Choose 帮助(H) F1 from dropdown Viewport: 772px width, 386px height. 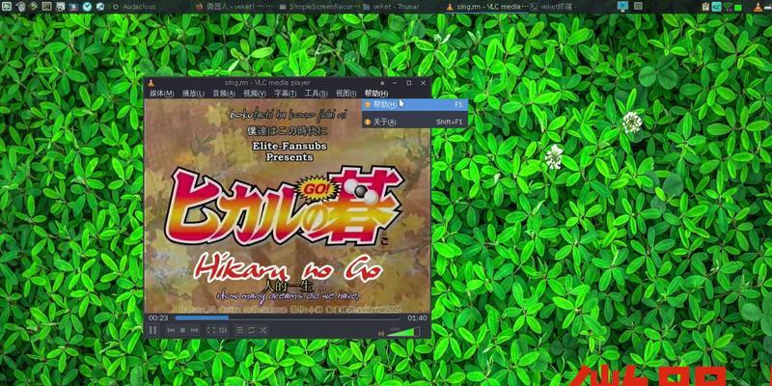click(x=415, y=105)
